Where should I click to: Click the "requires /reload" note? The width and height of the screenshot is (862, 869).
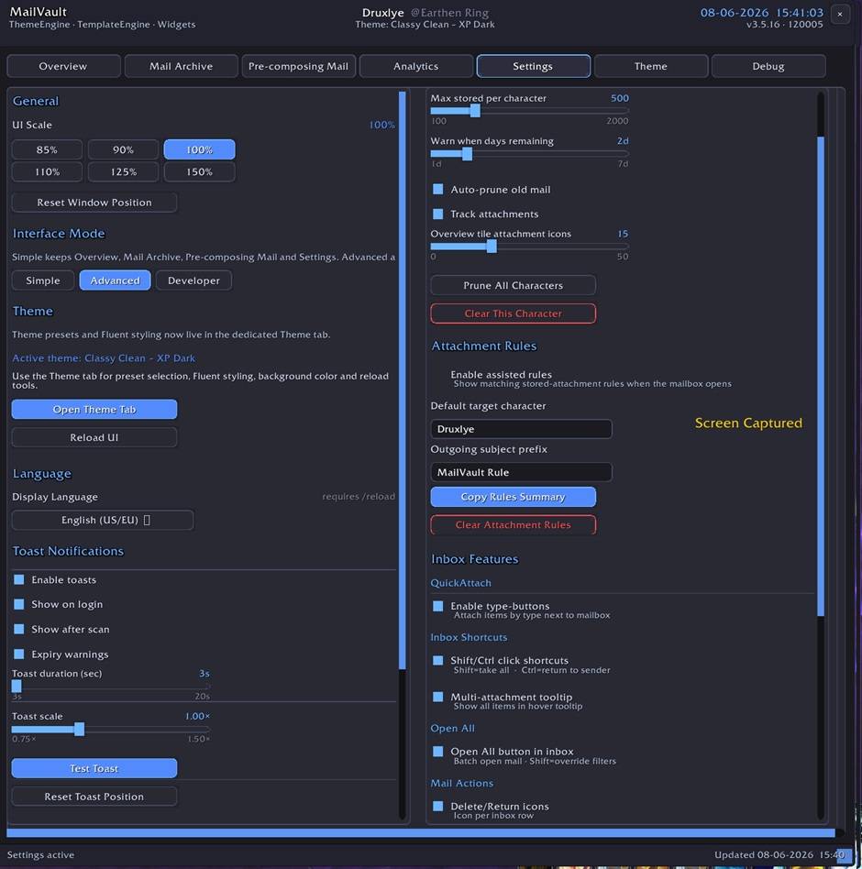point(359,497)
